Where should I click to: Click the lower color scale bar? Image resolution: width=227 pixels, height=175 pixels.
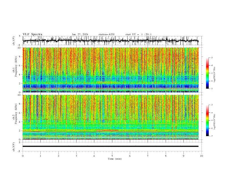(x=207, y=120)
